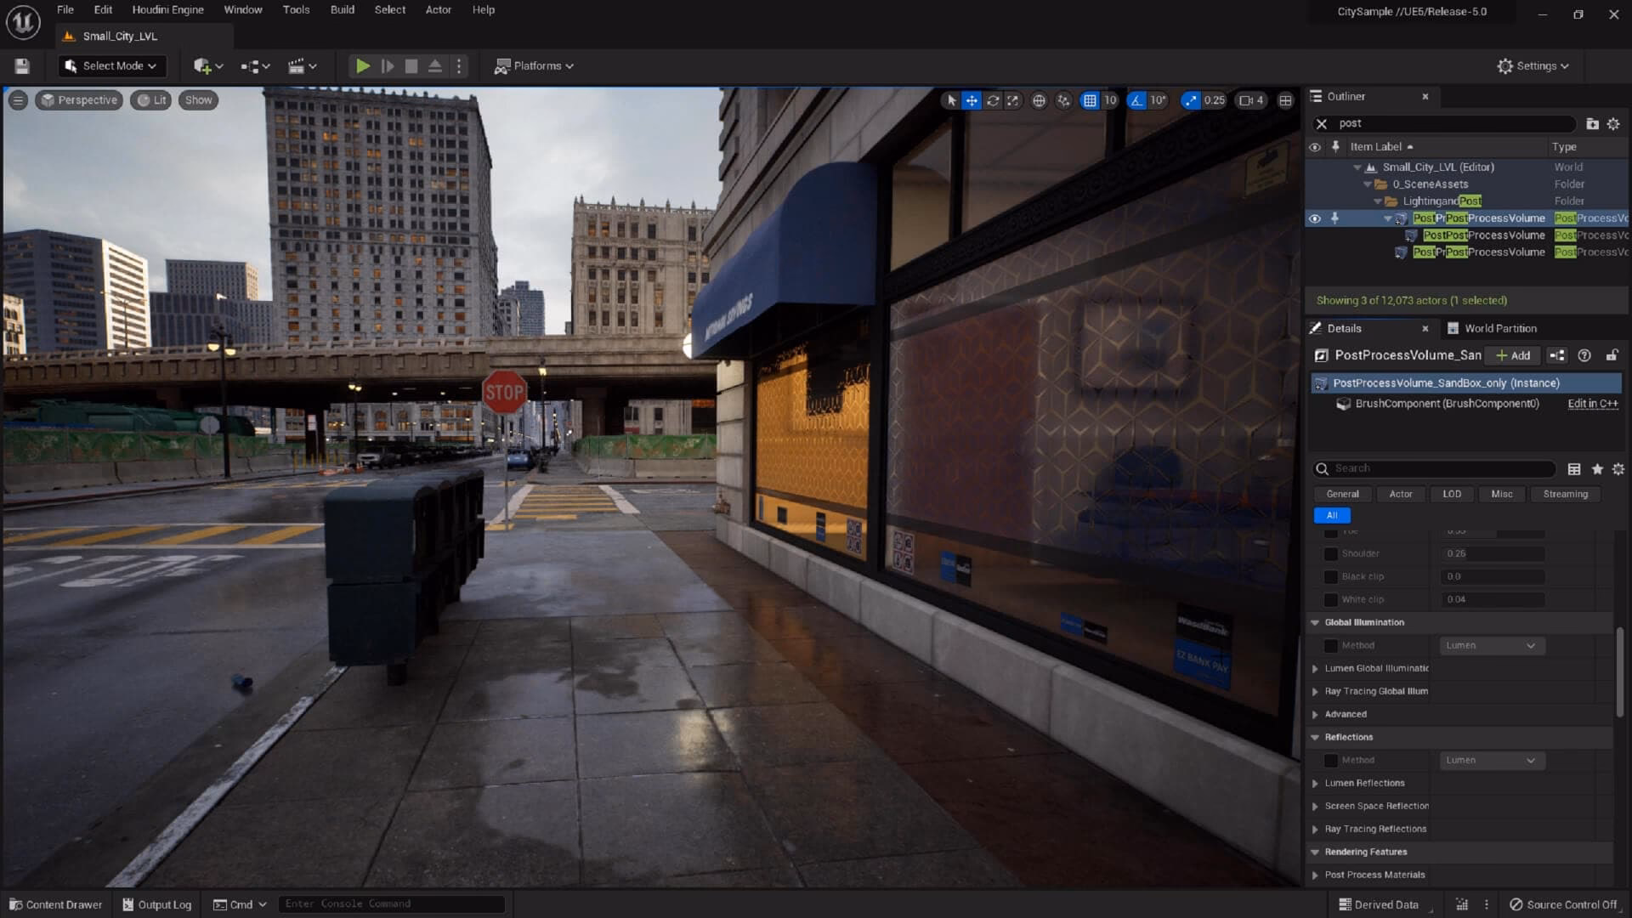Click the Edit in C++ link

(1592, 404)
